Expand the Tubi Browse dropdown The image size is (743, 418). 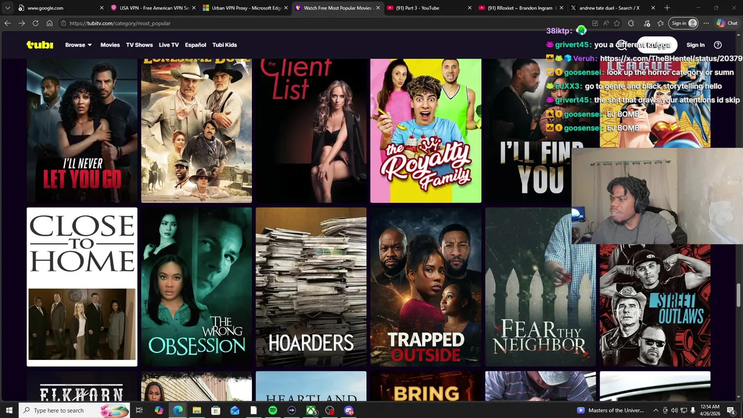[78, 45]
